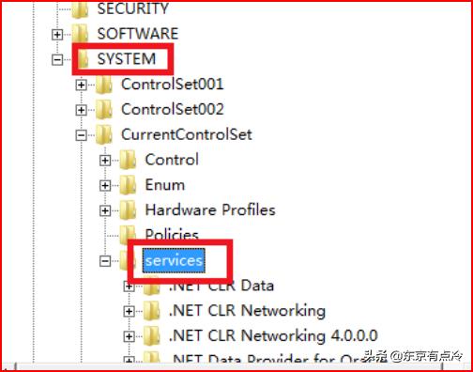The image size is (473, 372).
Task: Select the Policies key label
Action: pyautogui.click(x=172, y=235)
